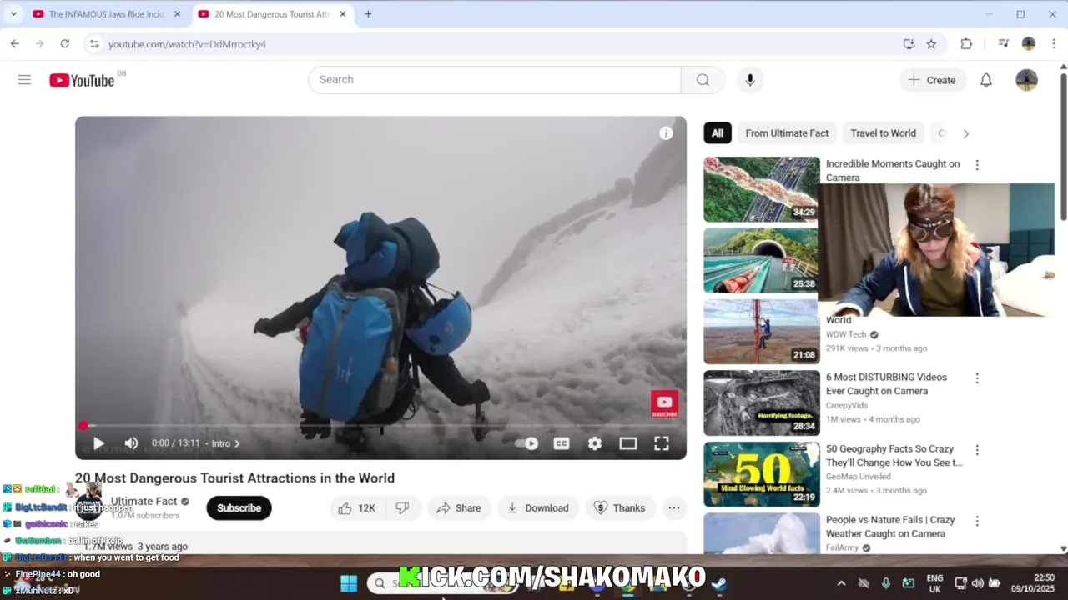Enter full screen mode
The height and width of the screenshot is (600, 1068).
click(662, 443)
